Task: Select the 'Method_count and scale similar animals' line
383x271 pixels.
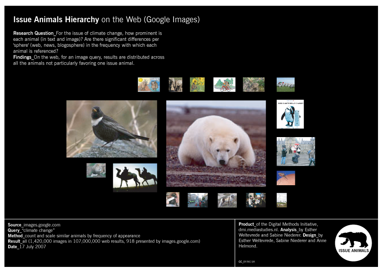Action: coord(74,236)
